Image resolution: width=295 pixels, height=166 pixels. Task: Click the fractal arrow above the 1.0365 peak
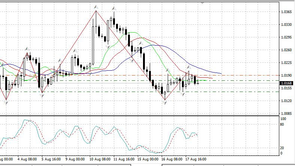pos(96,7)
